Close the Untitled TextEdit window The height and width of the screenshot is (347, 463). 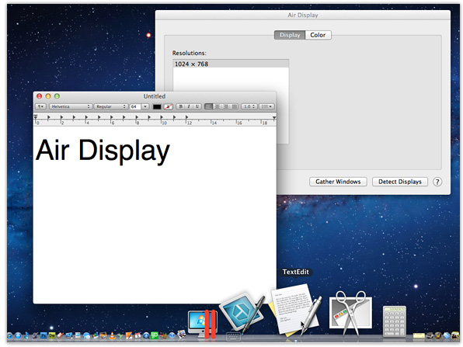click(x=39, y=96)
